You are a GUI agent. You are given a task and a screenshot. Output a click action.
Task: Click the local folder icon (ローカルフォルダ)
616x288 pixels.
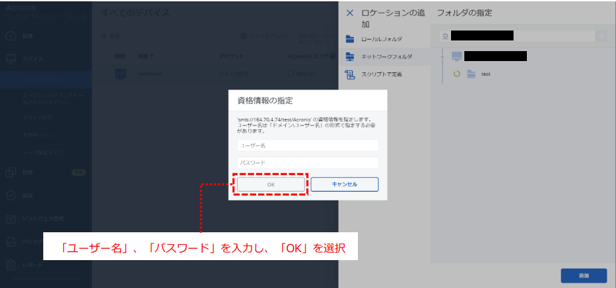350,39
